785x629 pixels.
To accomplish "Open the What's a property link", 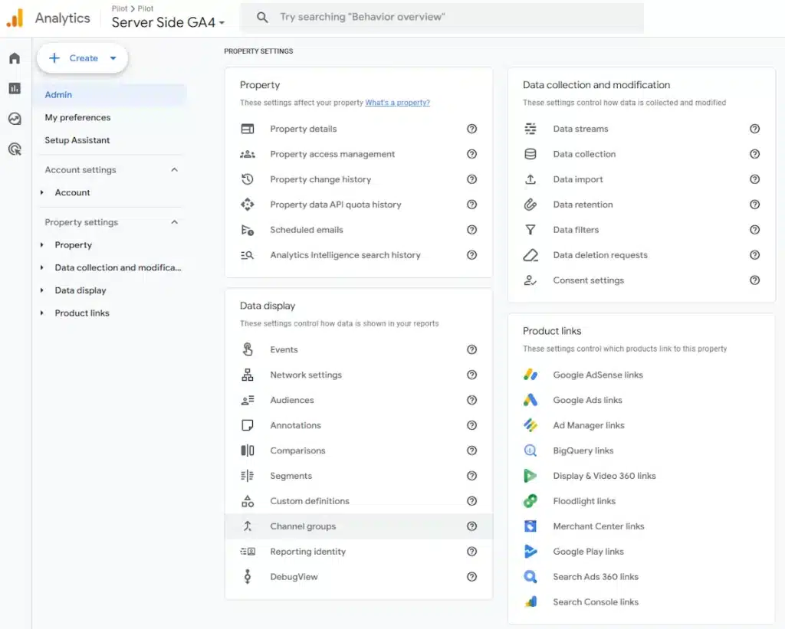I will (398, 103).
